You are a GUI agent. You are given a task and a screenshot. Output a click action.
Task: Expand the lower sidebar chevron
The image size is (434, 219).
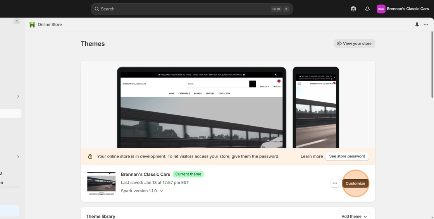[18, 157]
